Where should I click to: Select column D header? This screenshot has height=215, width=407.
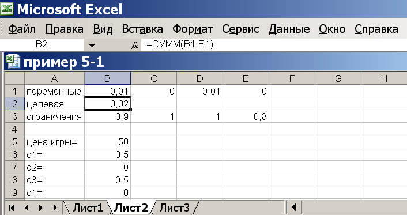[x=199, y=78]
